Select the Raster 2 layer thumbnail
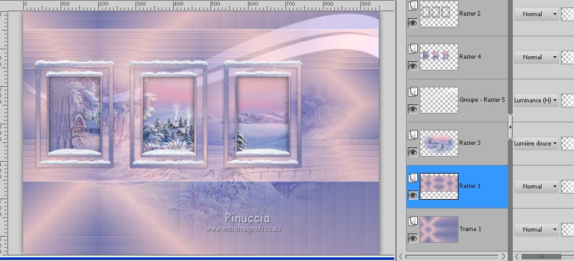Screen dimensions: 574x261 tap(439, 14)
